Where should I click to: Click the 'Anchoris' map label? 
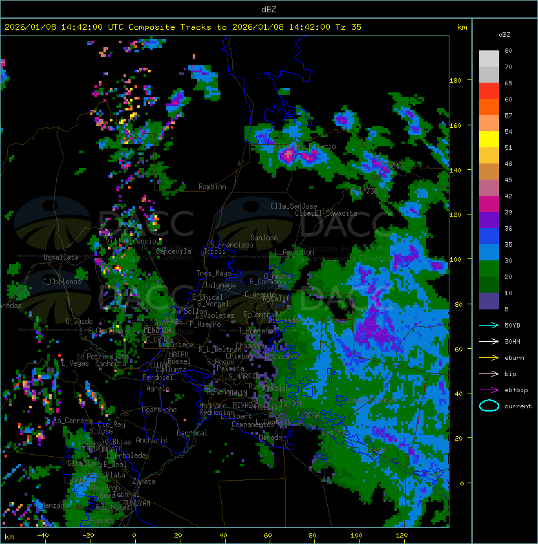coord(151,440)
